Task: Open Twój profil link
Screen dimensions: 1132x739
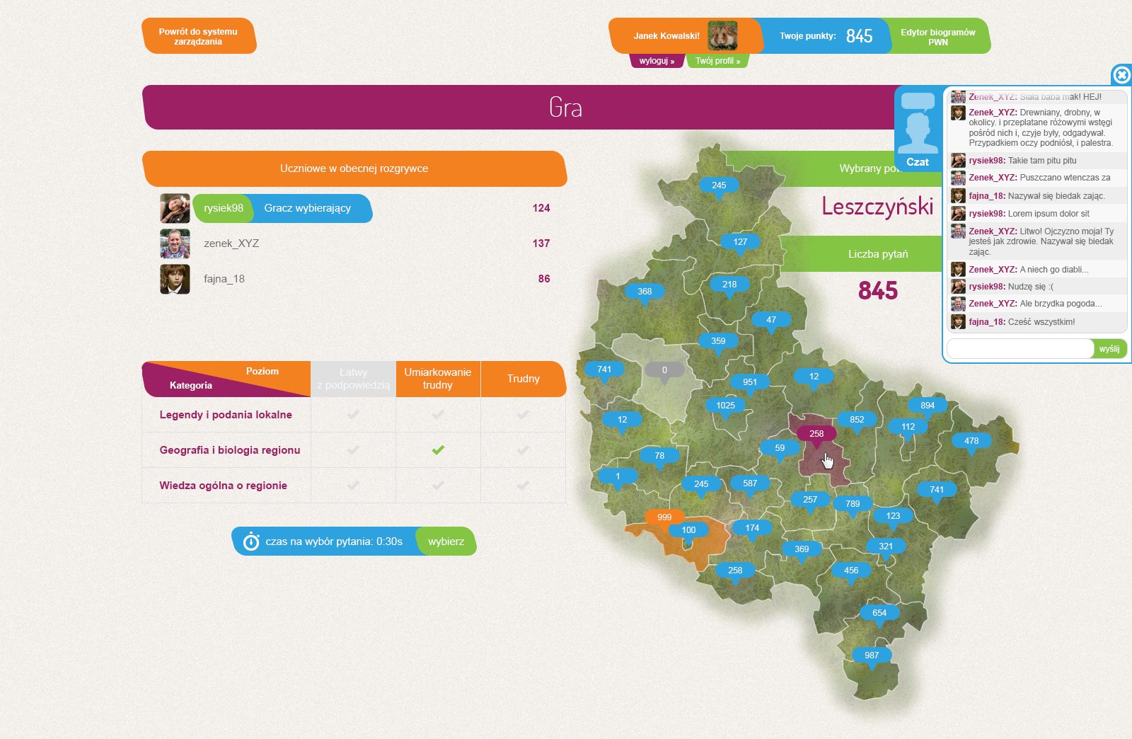Action: (717, 61)
